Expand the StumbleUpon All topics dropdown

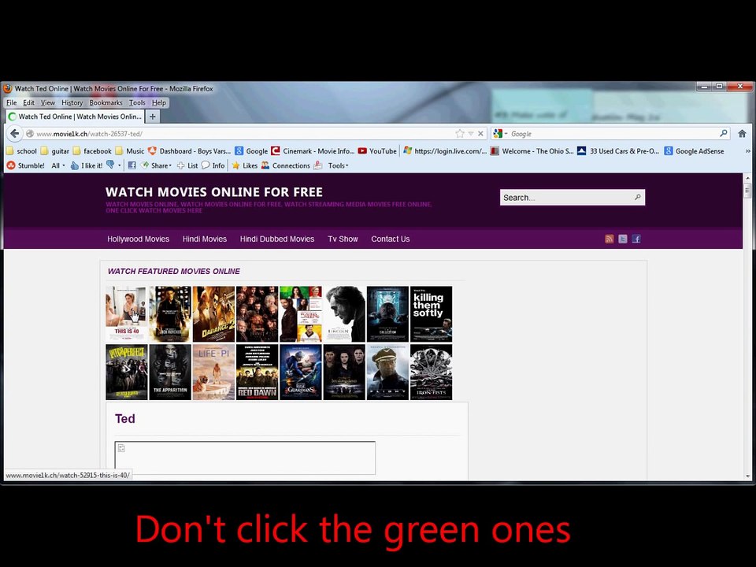57,165
